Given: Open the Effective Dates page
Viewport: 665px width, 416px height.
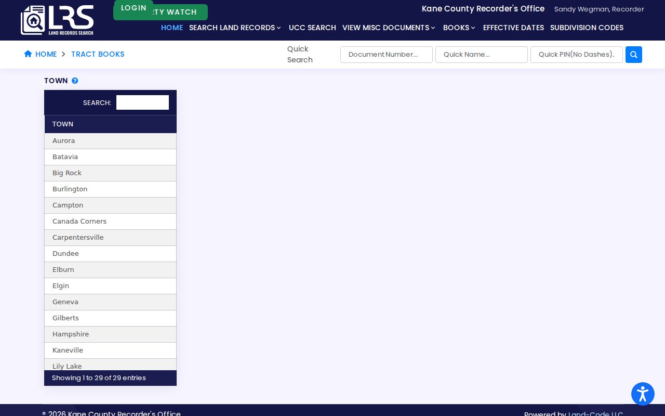Looking at the screenshot, I should coord(513,28).
